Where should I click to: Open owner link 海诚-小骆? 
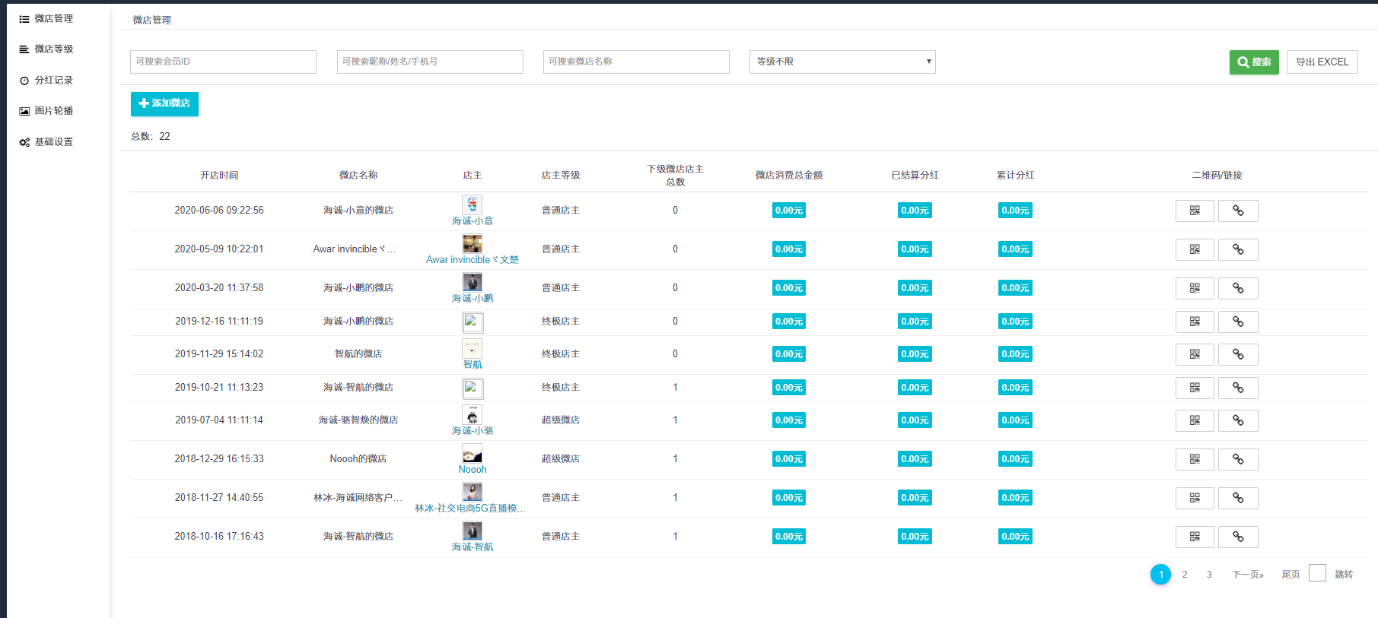[473, 431]
